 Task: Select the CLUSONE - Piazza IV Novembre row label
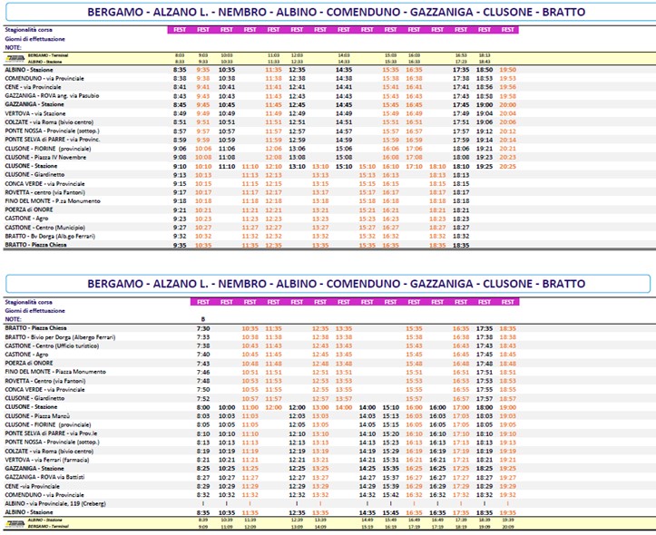click(45, 157)
